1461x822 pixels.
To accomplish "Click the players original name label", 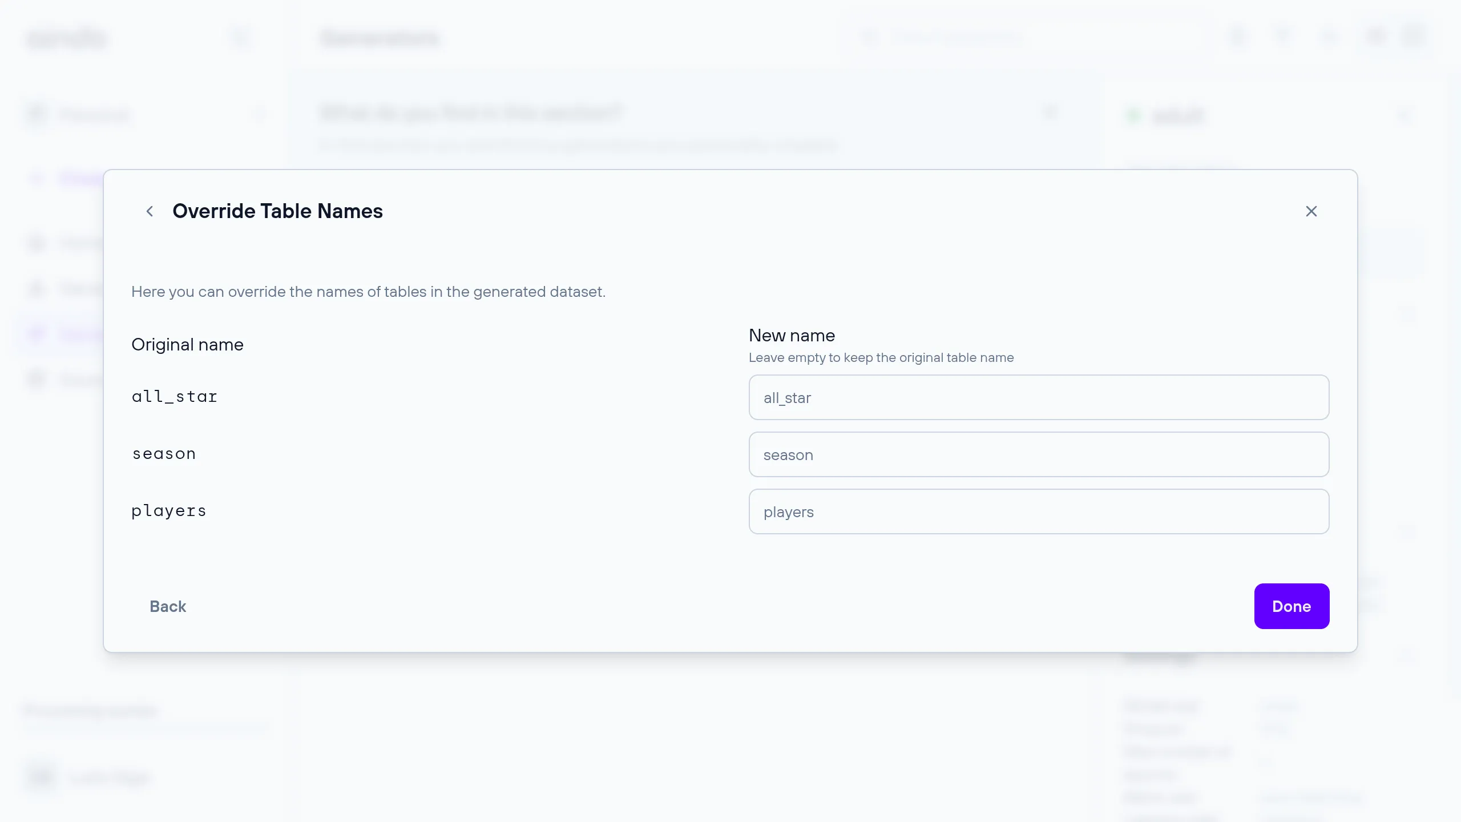I will point(169,511).
